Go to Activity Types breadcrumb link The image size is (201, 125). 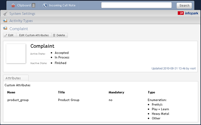[21, 21]
